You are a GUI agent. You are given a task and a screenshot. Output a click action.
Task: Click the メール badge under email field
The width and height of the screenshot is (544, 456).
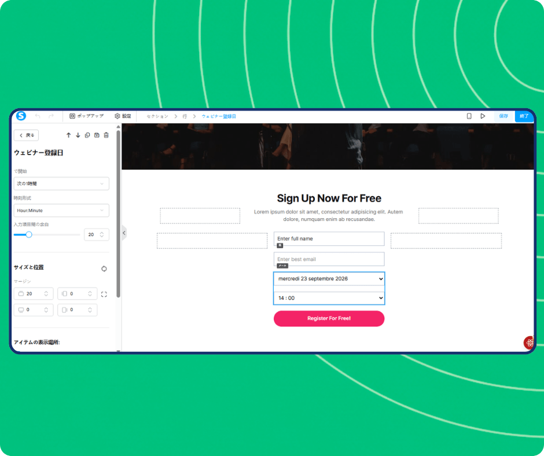(x=282, y=266)
